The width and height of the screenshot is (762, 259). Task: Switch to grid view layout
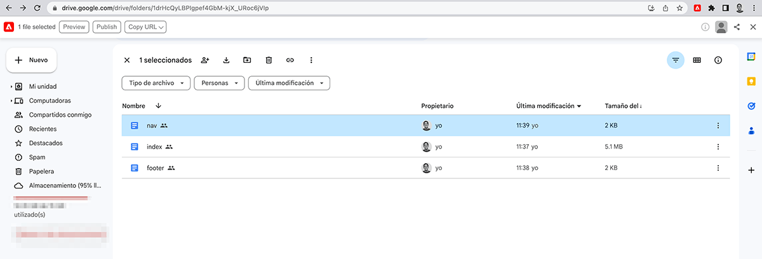point(697,60)
